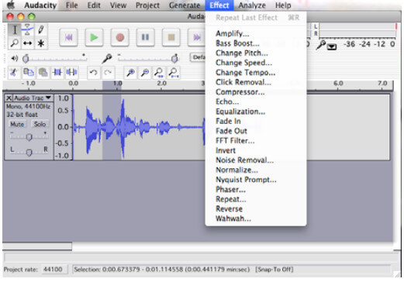Image resolution: width=404 pixels, height=282 pixels.
Task: Select the Time Shift arrows tool
Action: point(27,43)
